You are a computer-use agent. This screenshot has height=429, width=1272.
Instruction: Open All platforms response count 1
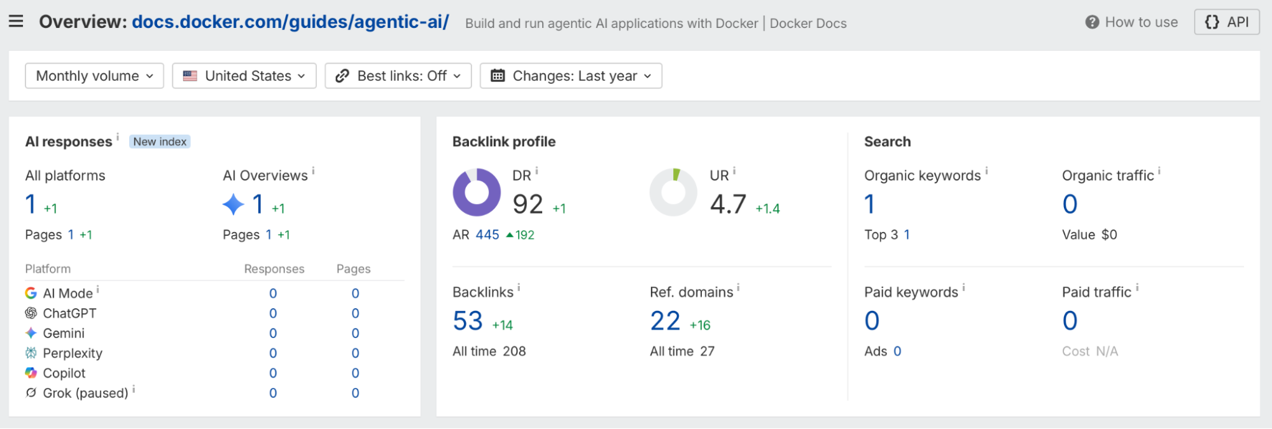tap(30, 205)
